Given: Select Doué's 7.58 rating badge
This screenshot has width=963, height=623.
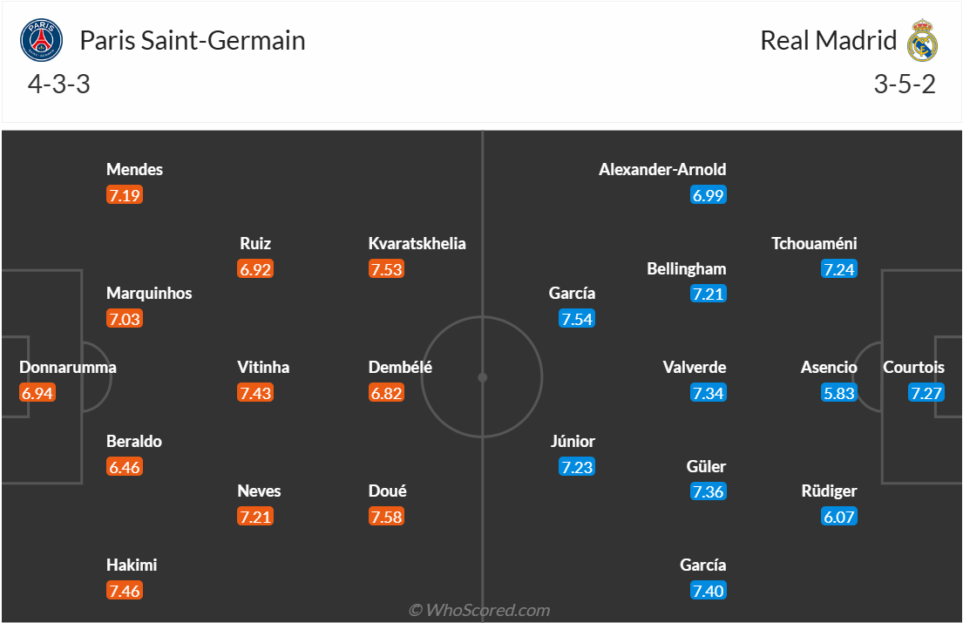Looking at the screenshot, I should pyautogui.click(x=386, y=516).
